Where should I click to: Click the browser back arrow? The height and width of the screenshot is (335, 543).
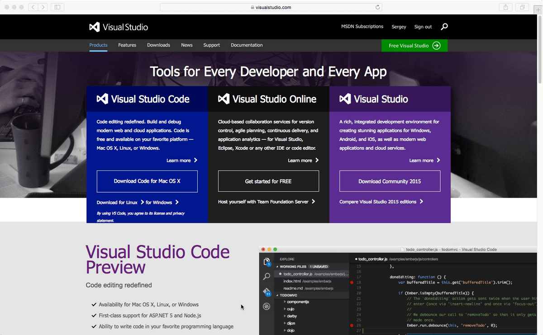32,7
